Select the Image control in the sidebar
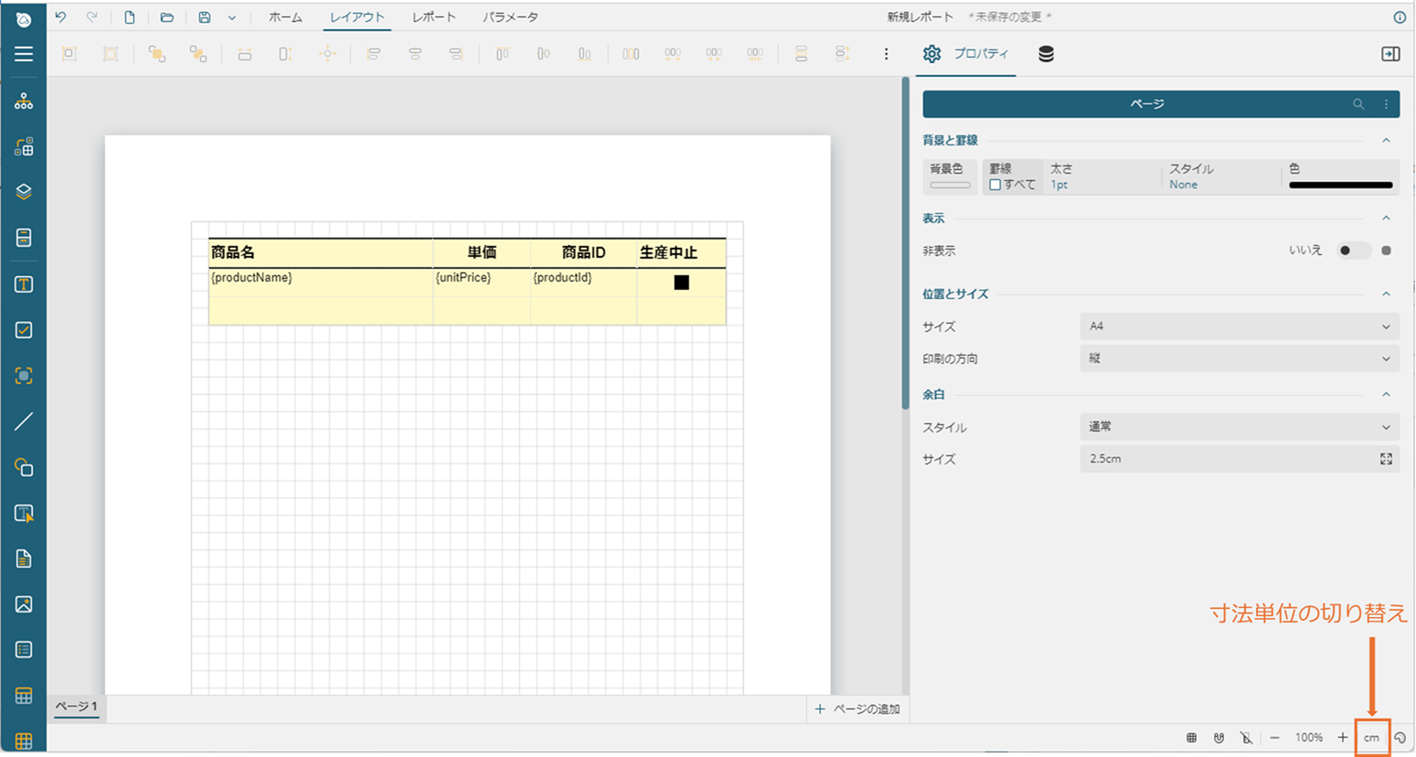 pos(24,604)
